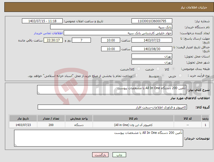Click the گروه کالا field
This screenshot has height=162, width=214.
tap(112, 107)
